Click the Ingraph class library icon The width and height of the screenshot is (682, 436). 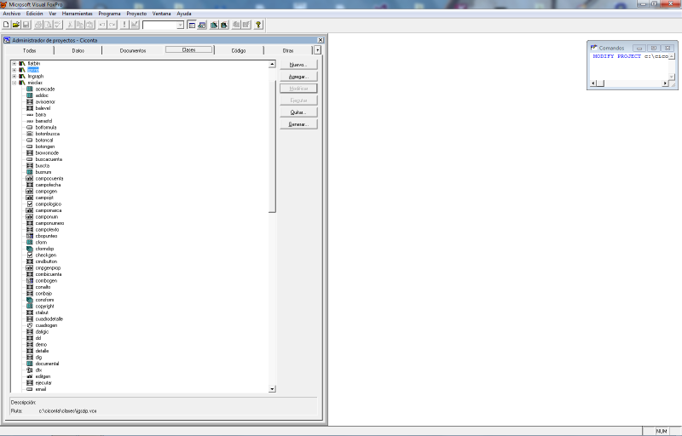22,76
